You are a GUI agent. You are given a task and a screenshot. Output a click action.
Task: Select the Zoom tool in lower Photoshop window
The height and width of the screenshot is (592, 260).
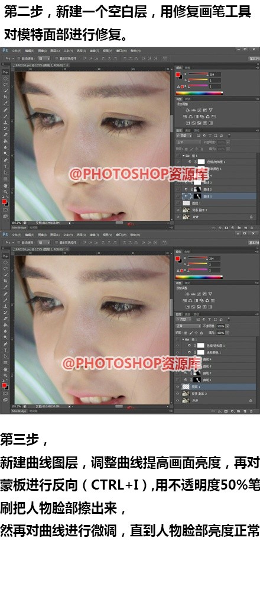(5, 375)
